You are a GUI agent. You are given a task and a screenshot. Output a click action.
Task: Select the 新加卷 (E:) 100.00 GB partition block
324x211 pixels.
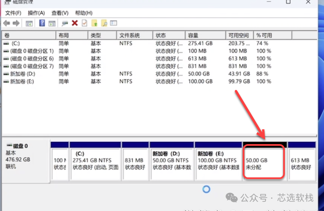tap(218, 161)
